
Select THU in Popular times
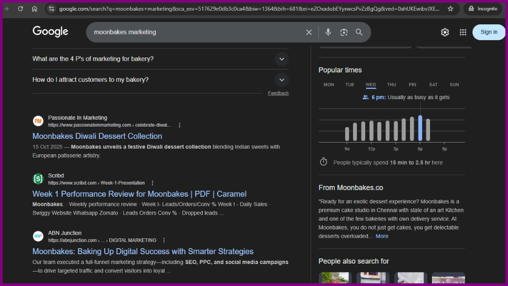[392, 85]
